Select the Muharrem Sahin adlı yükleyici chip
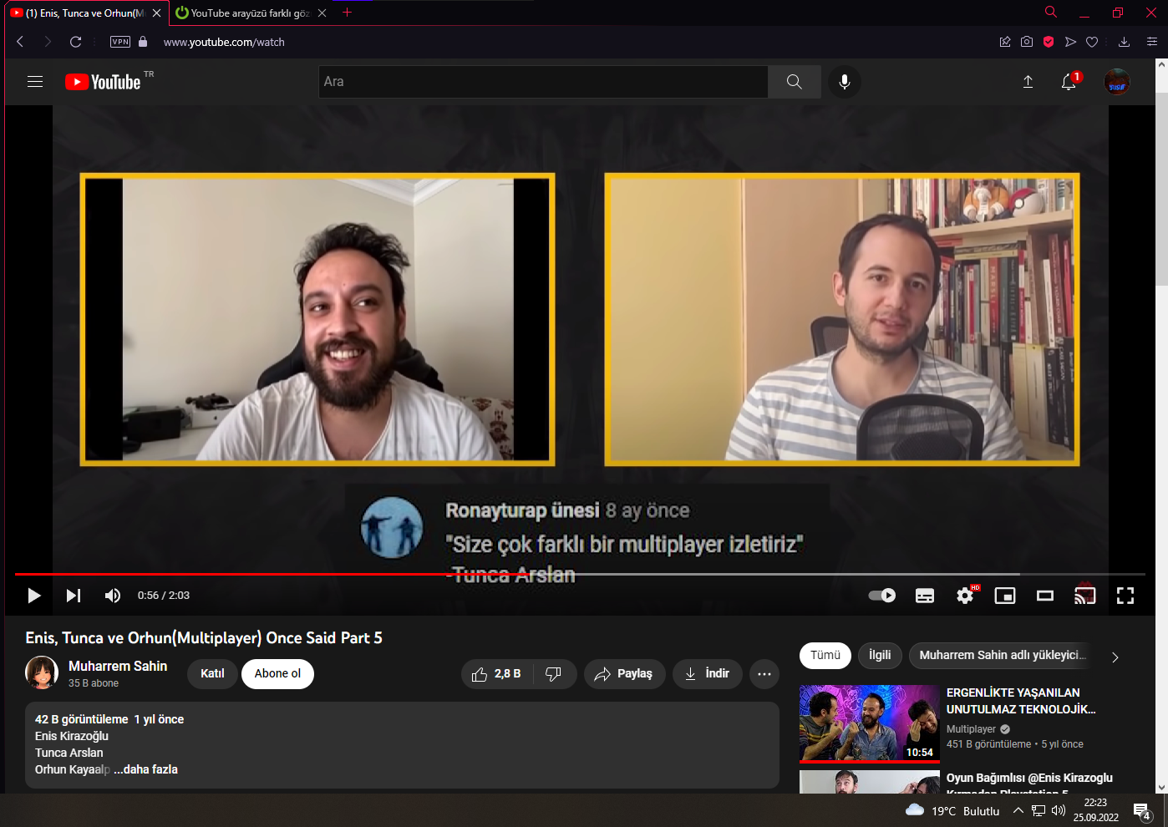 1003,656
